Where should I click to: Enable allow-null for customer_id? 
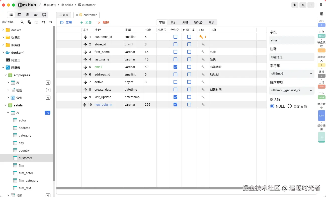175,37
